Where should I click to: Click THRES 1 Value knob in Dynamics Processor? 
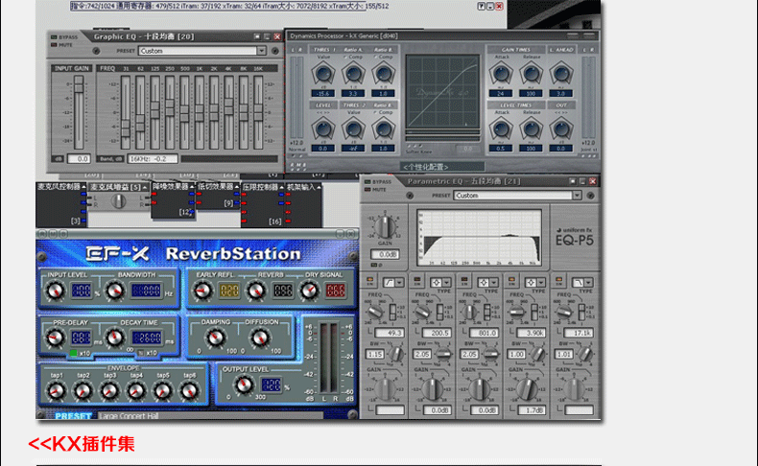point(323,74)
